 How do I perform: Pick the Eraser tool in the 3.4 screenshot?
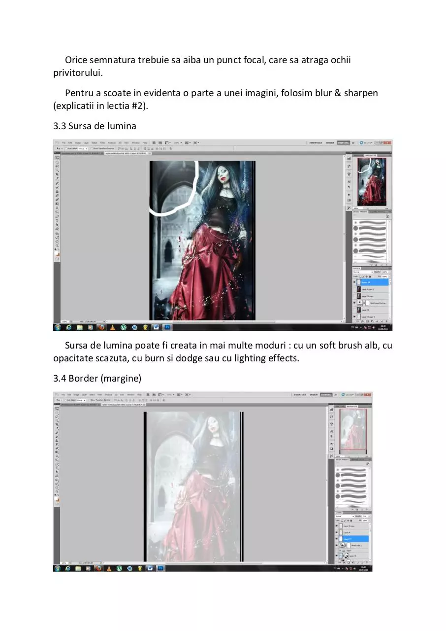(57, 448)
